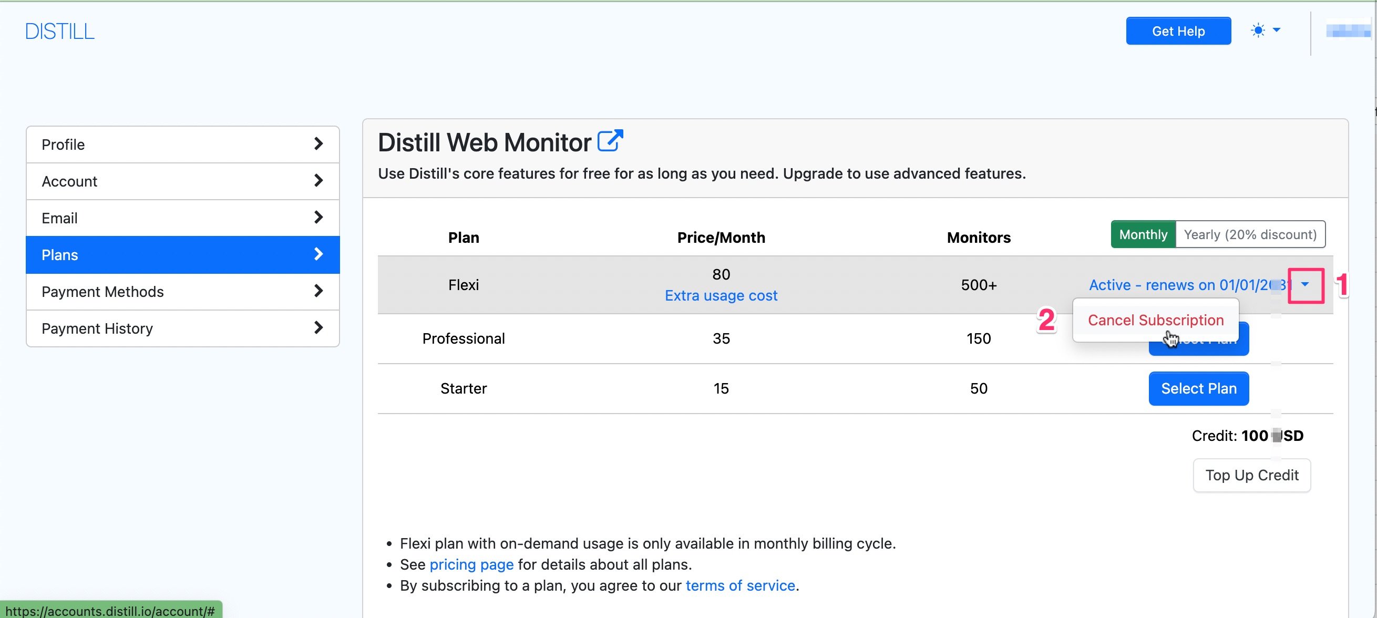Open external link icon beside Distill Web Monitor
The image size is (1377, 618).
[x=610, y=141]
